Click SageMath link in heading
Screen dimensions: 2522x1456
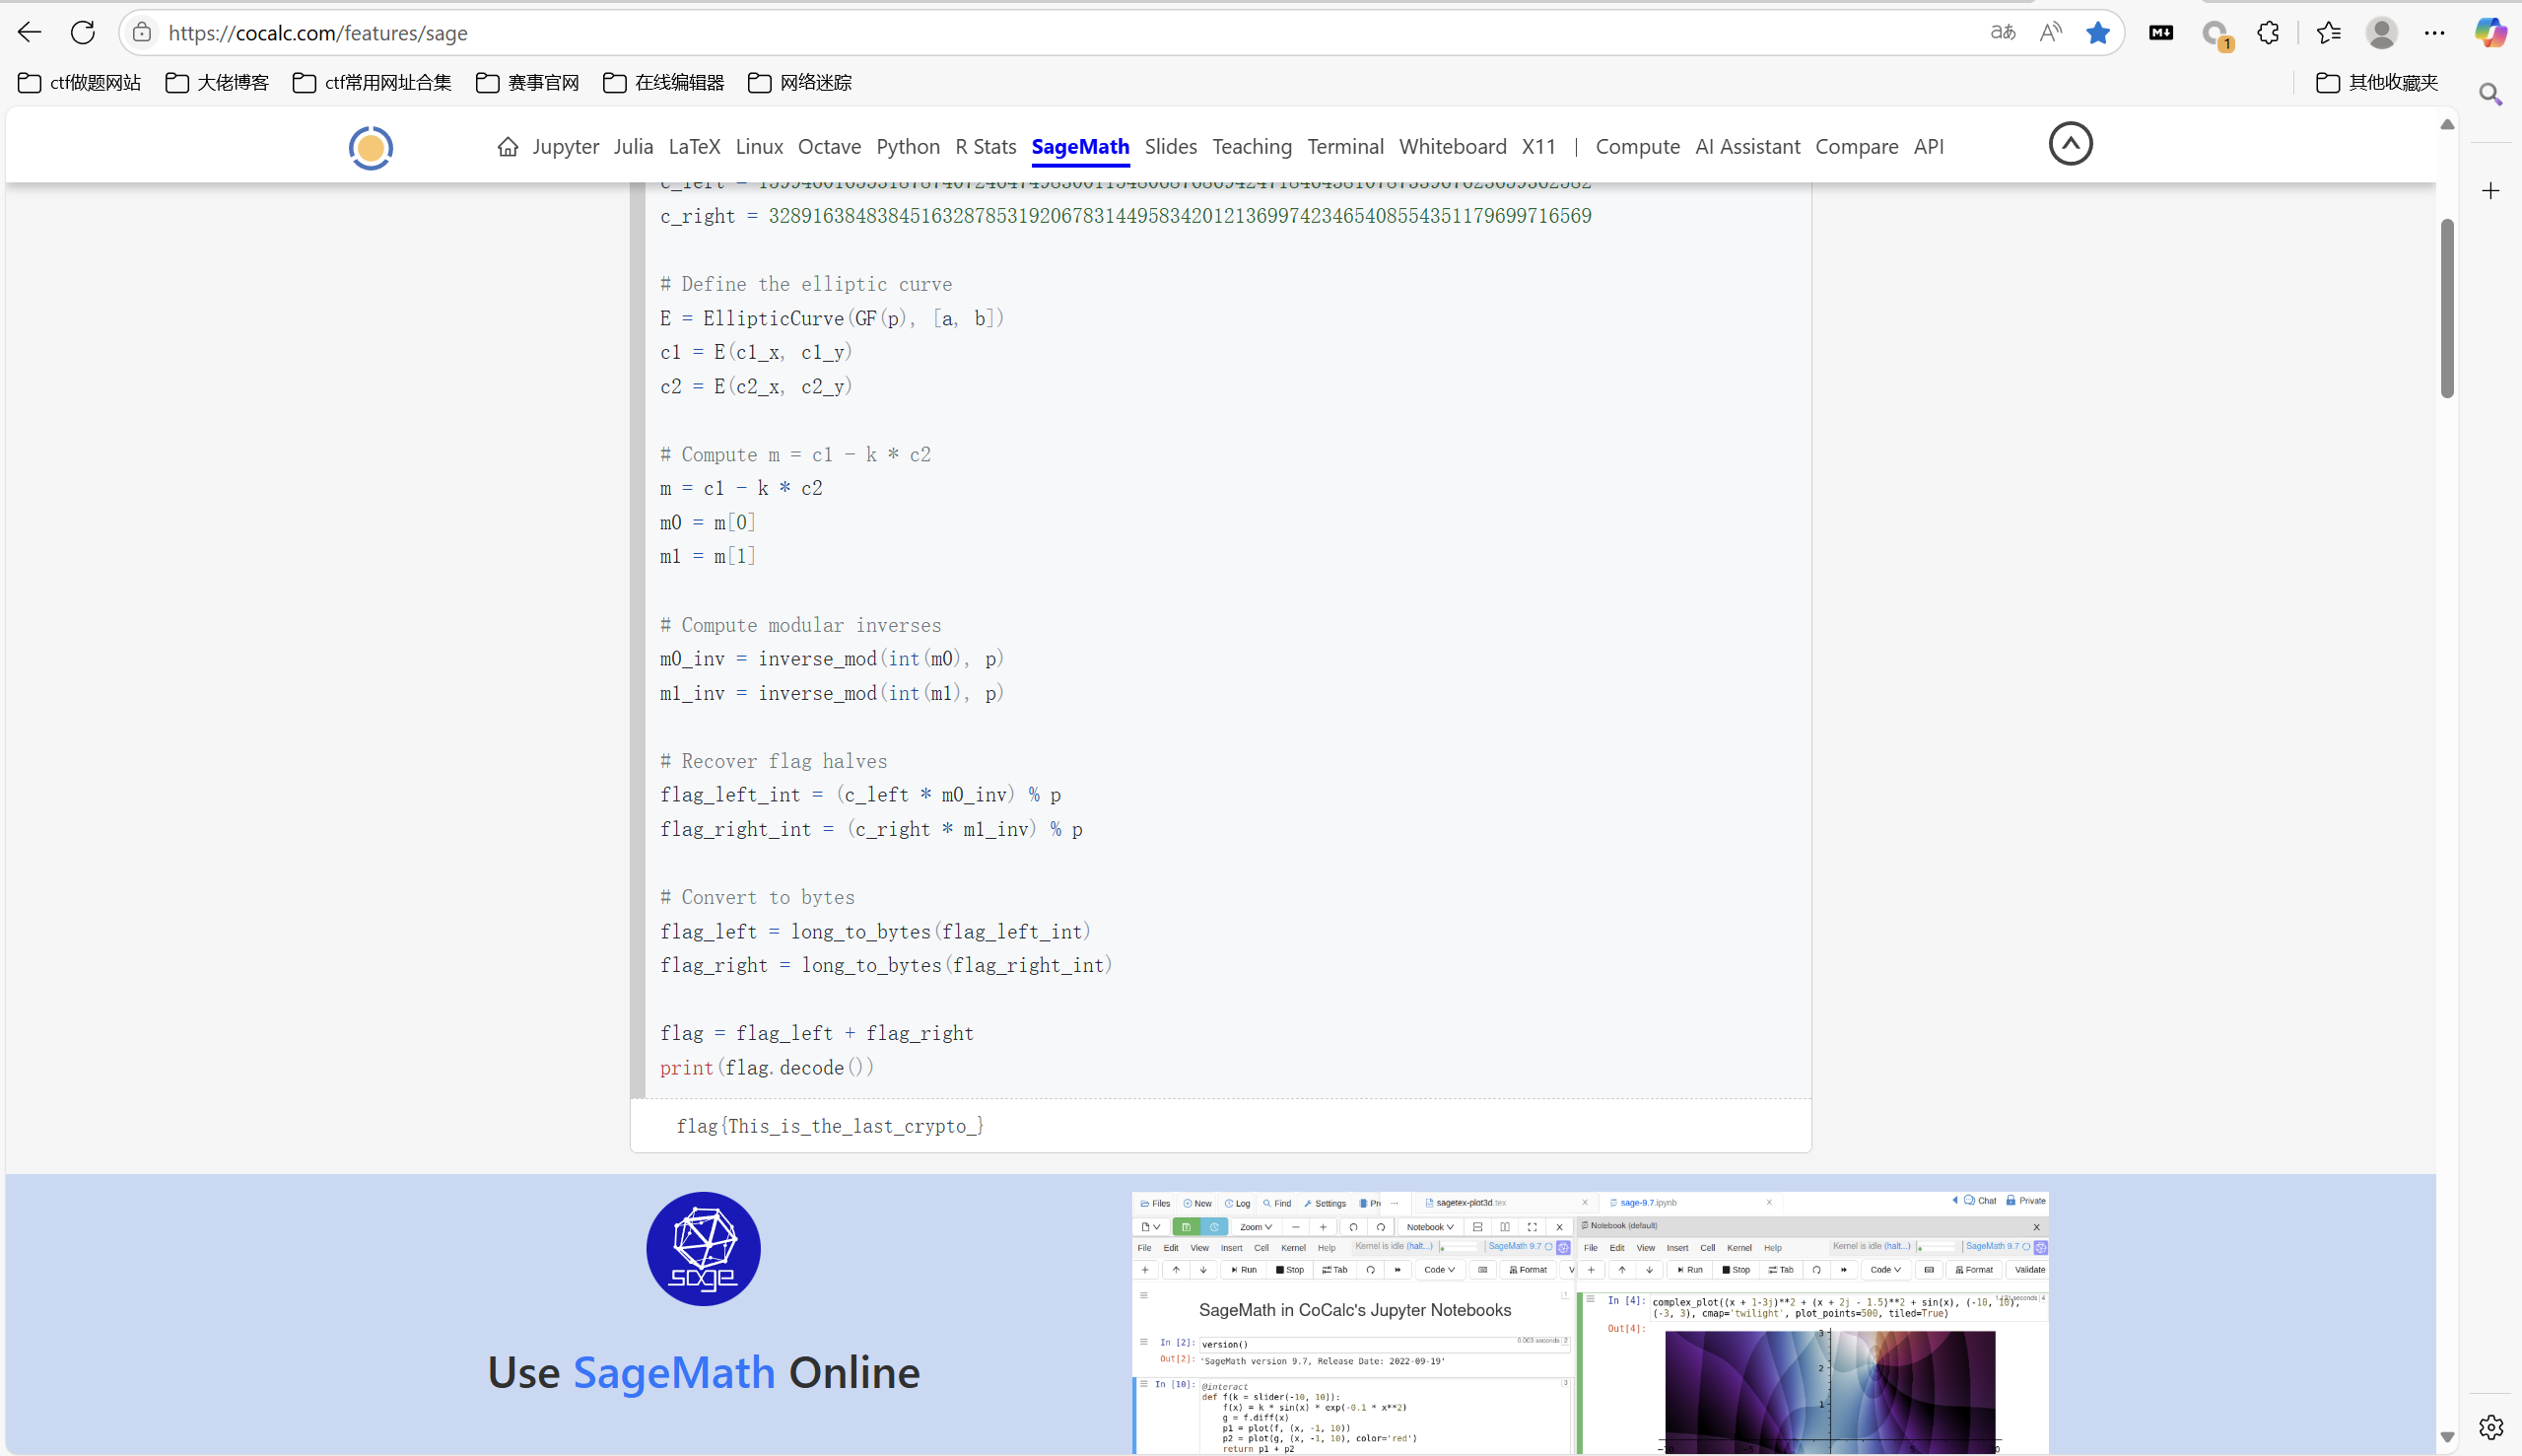point(674,1372)
